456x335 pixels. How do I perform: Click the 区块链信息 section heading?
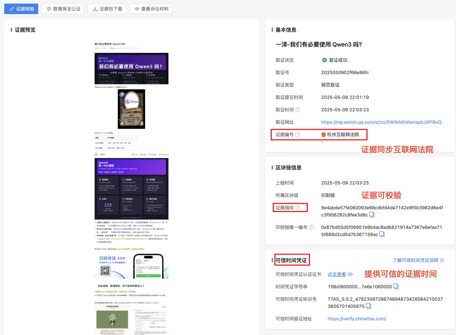coord(288,167)
